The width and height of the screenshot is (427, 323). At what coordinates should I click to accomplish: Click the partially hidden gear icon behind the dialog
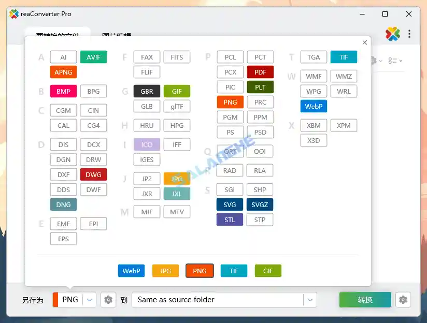click(x=373, y=61)
